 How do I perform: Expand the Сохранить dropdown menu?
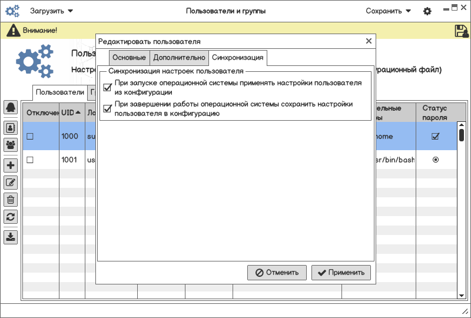coord(388,11)
